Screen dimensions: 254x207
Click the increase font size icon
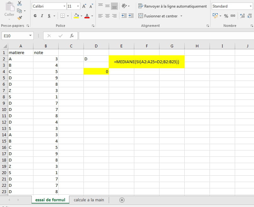[84, 6]
